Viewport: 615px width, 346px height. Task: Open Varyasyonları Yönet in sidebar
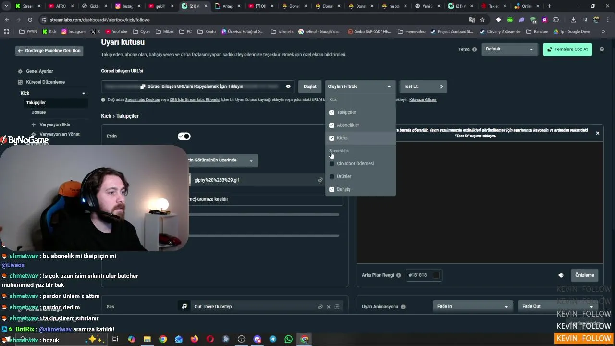pyautogui.click(x=60, y=134)
